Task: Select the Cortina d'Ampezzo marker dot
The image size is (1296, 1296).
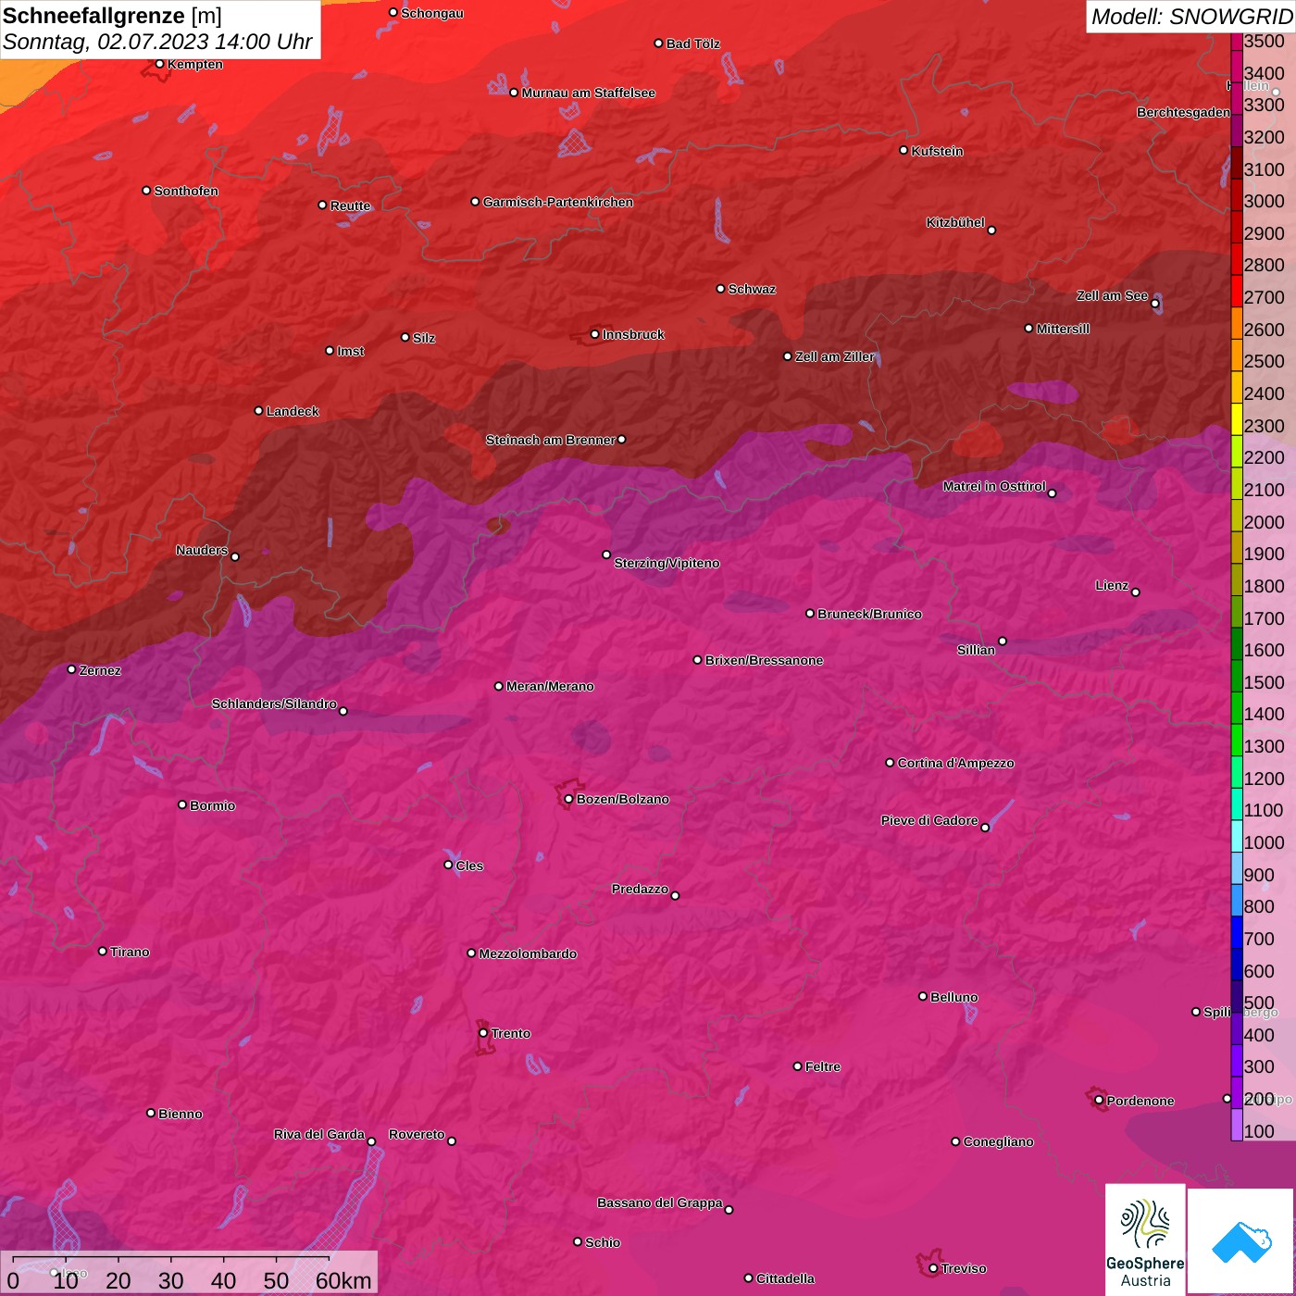Action: tap(890, 763)
